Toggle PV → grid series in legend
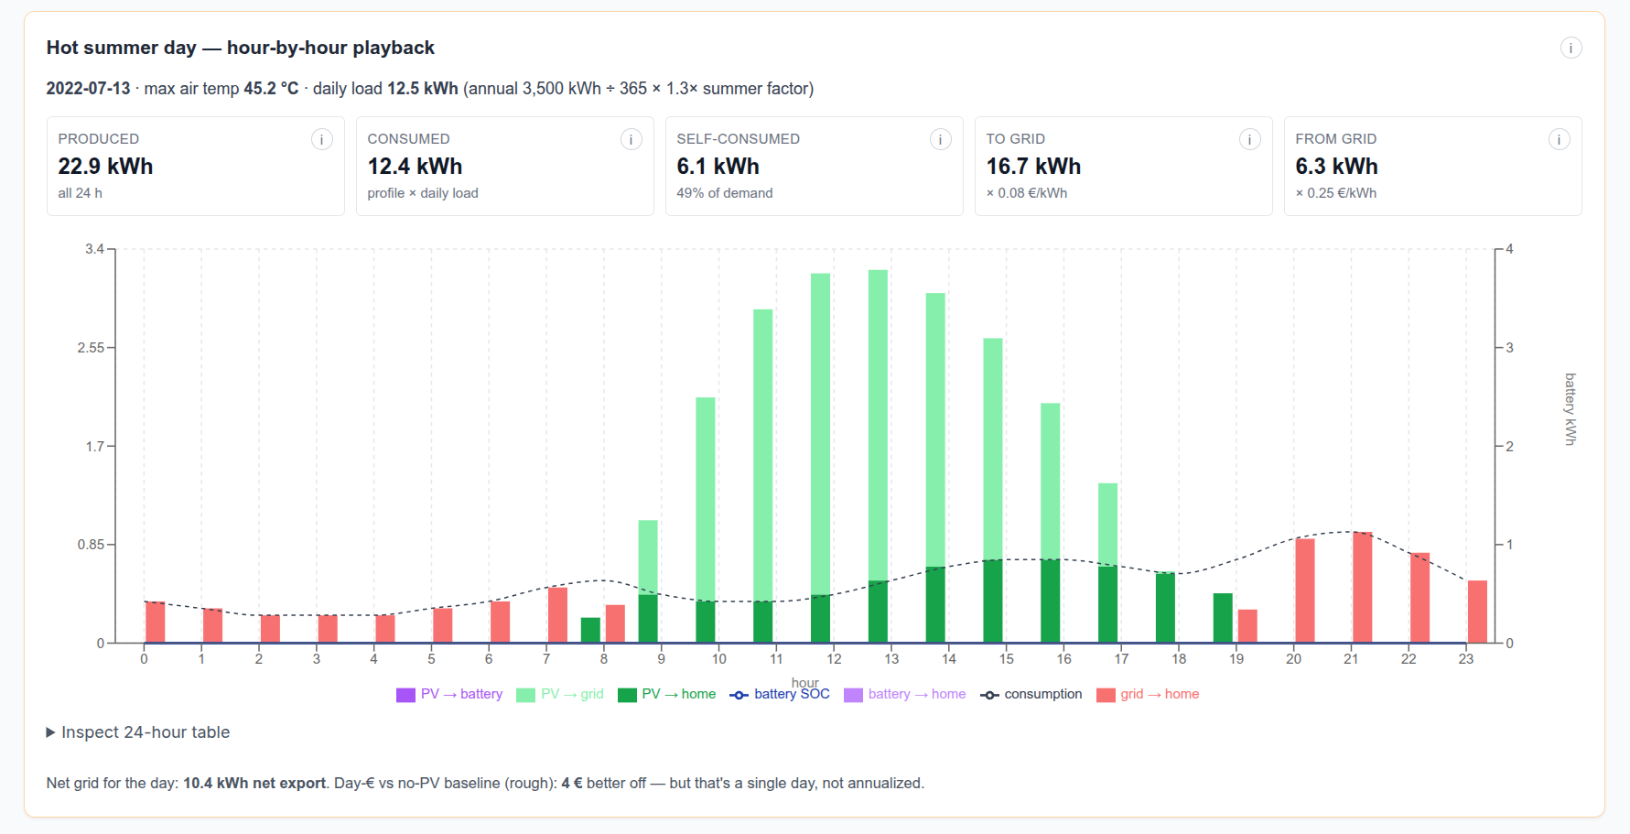This screenshot has width=1630, height=834. coord(560,695)
